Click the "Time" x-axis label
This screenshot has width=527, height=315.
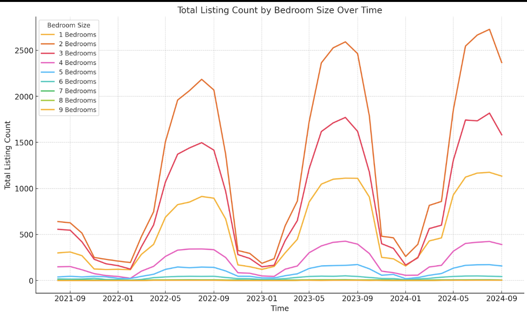[x=279, y=308]
